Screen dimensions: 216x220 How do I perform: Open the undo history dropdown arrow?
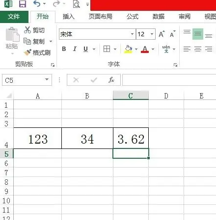click(44, 3)
